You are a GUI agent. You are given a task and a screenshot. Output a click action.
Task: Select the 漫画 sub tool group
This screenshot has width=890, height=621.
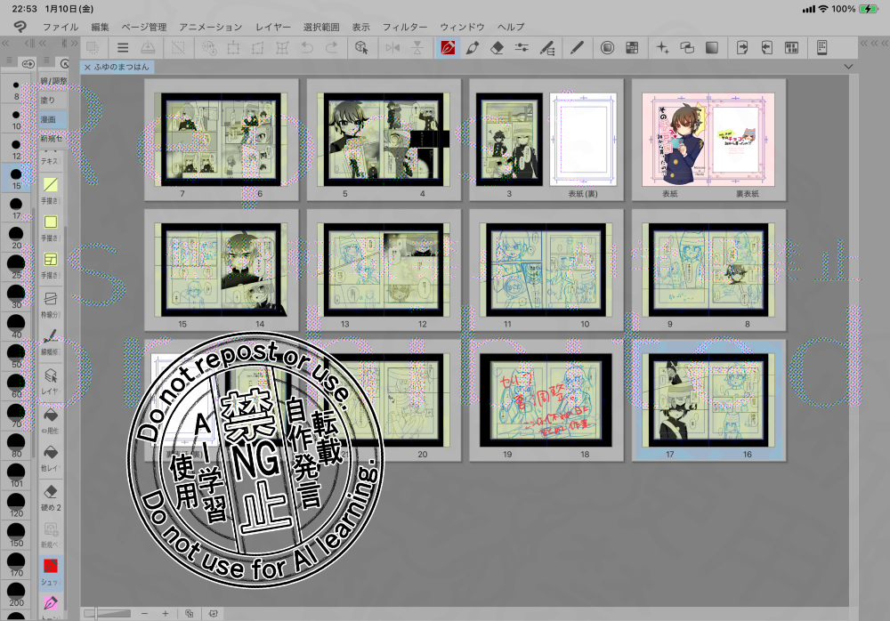[49, 119]
